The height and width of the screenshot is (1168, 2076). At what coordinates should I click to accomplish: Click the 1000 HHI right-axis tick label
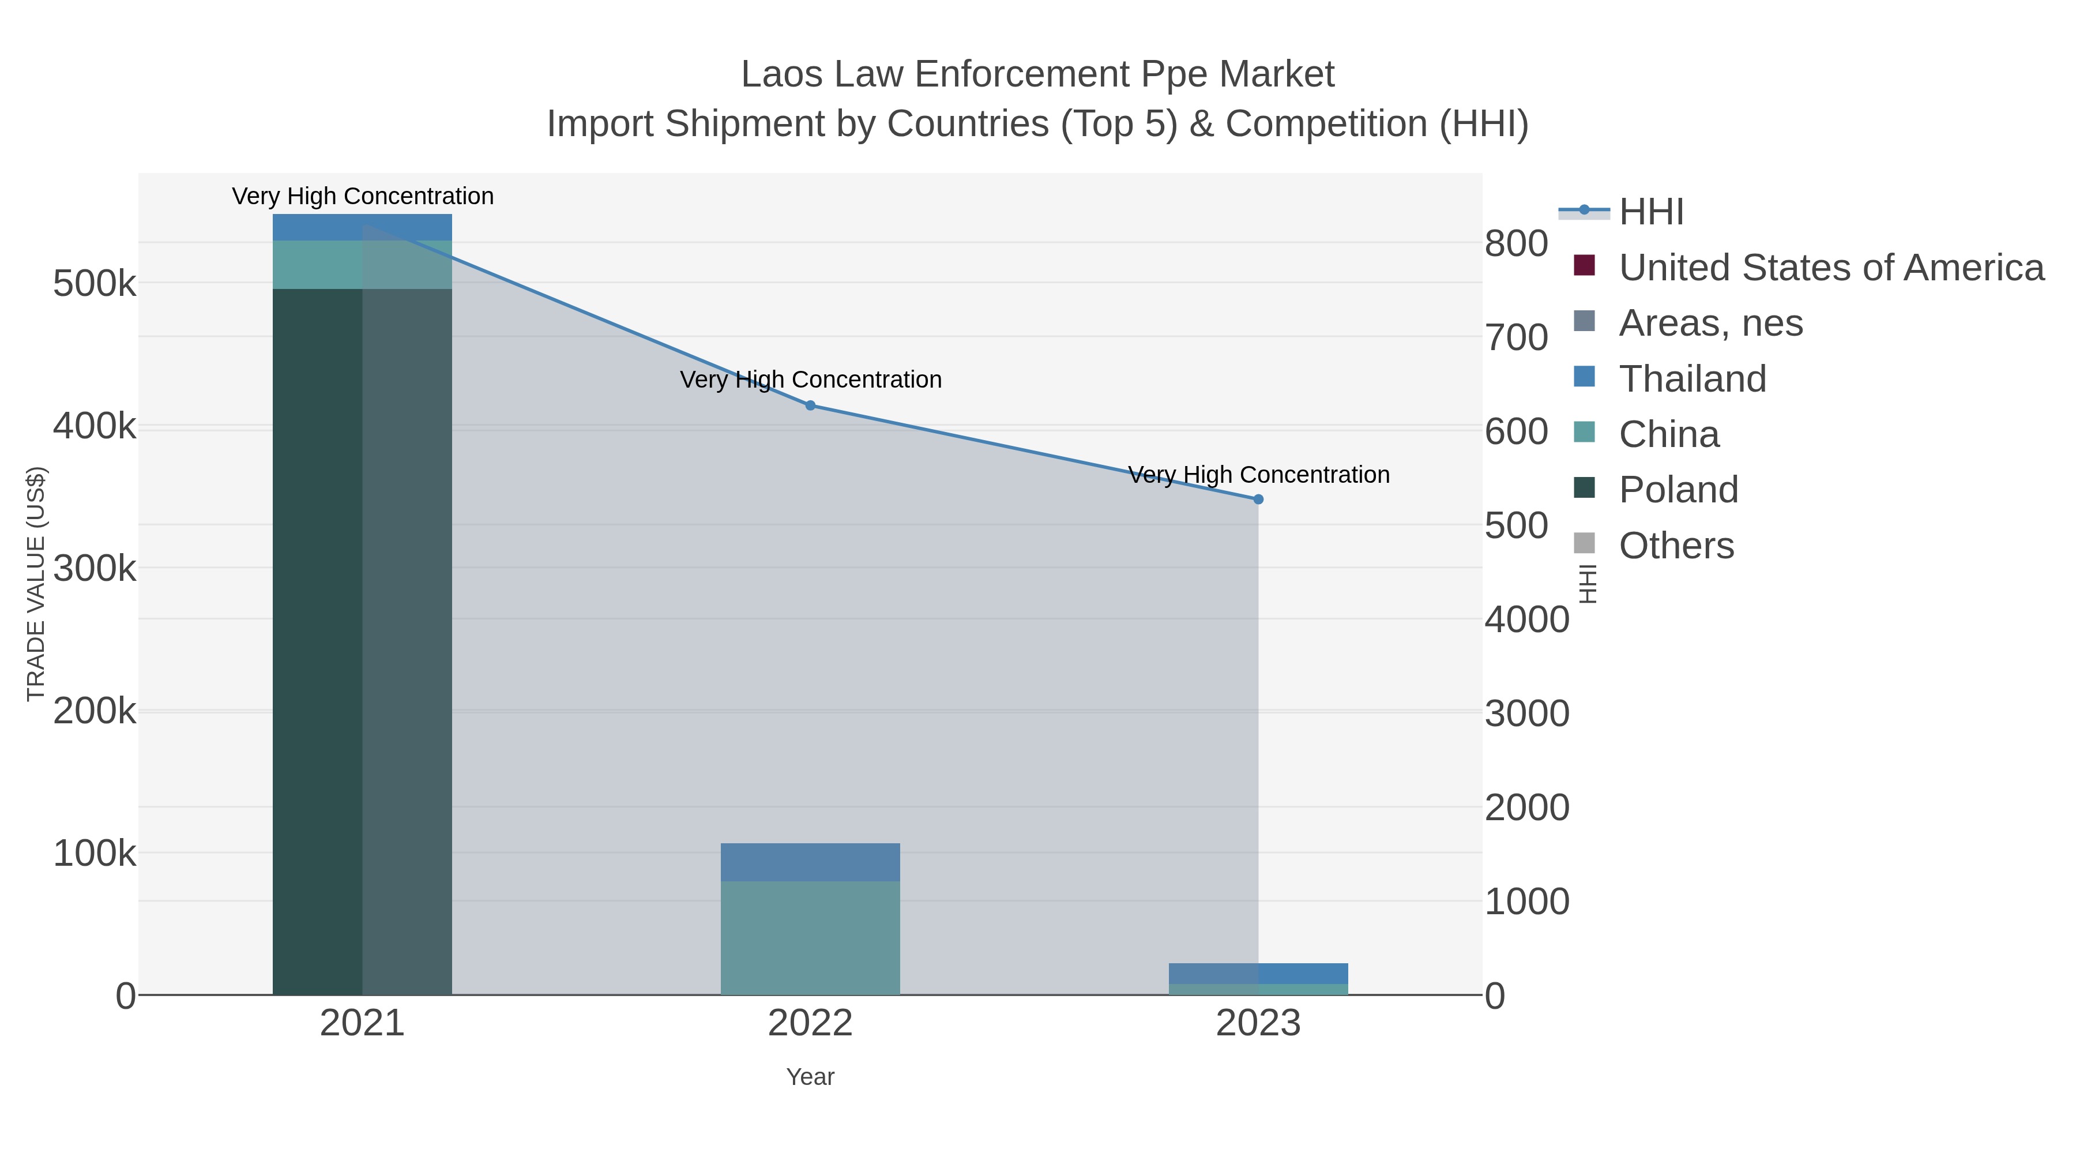[x=1527, y=902]
